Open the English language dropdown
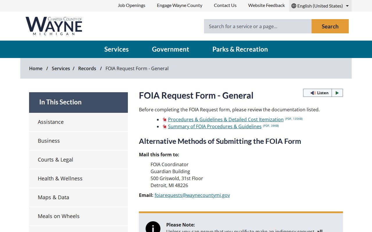Image resolution: width=372 pixels, height=232 pixels. (x=320, y=6)
